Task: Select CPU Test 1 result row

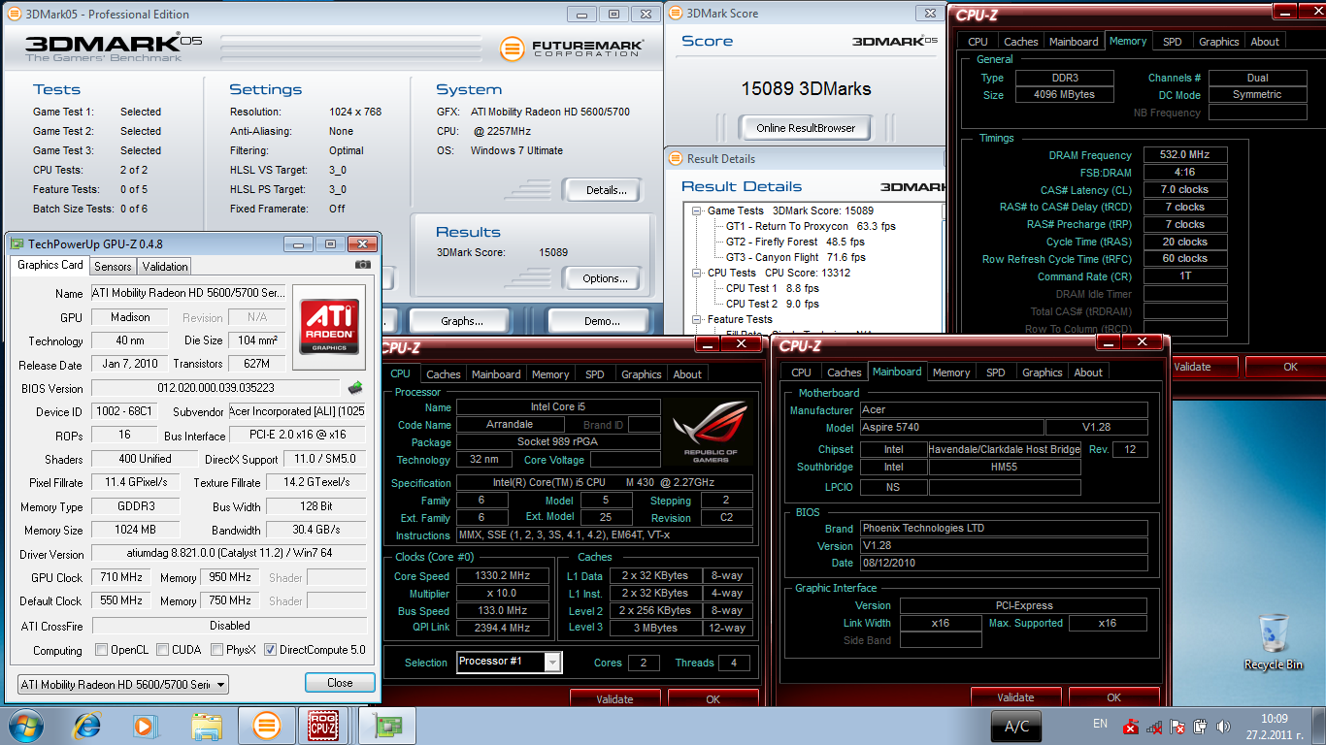Action: (x=773, y=288)
